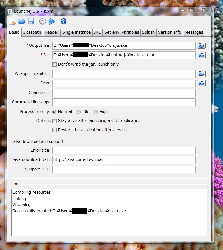Browse for the Output file
Image resolution: width=223 pixels, height=250 pixels.
point(202,45)
